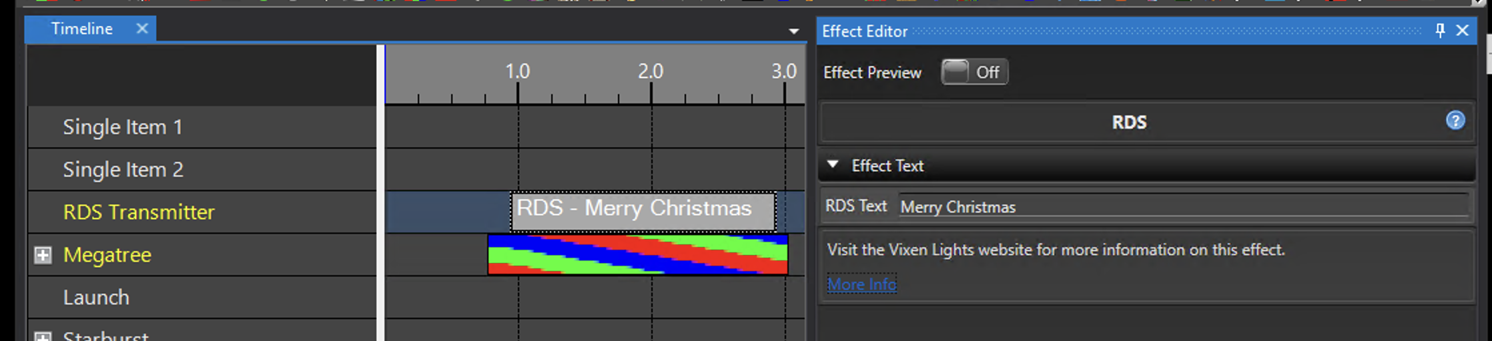Expand the Megatree element group

coord(43,255)
